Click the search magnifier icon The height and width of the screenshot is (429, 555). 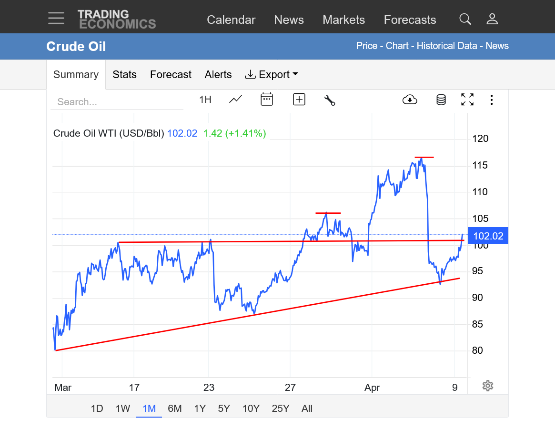(465, 19)
